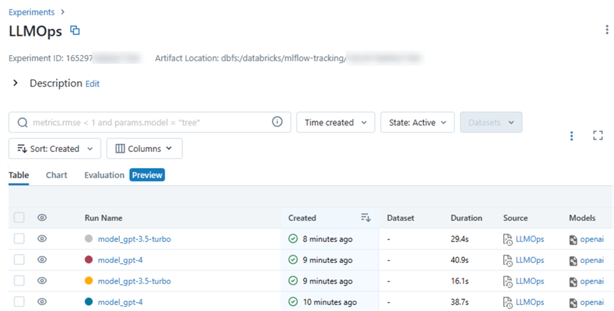614x311 pixels.
Task: Click the Run Name column header
Action: 103,218
